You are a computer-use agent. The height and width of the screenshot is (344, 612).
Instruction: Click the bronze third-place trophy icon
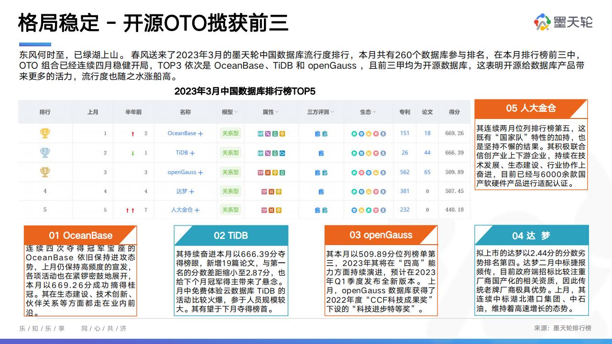point(45,172)
